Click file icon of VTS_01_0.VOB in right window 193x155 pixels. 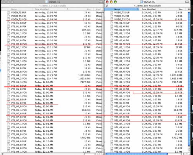point(112,30)
